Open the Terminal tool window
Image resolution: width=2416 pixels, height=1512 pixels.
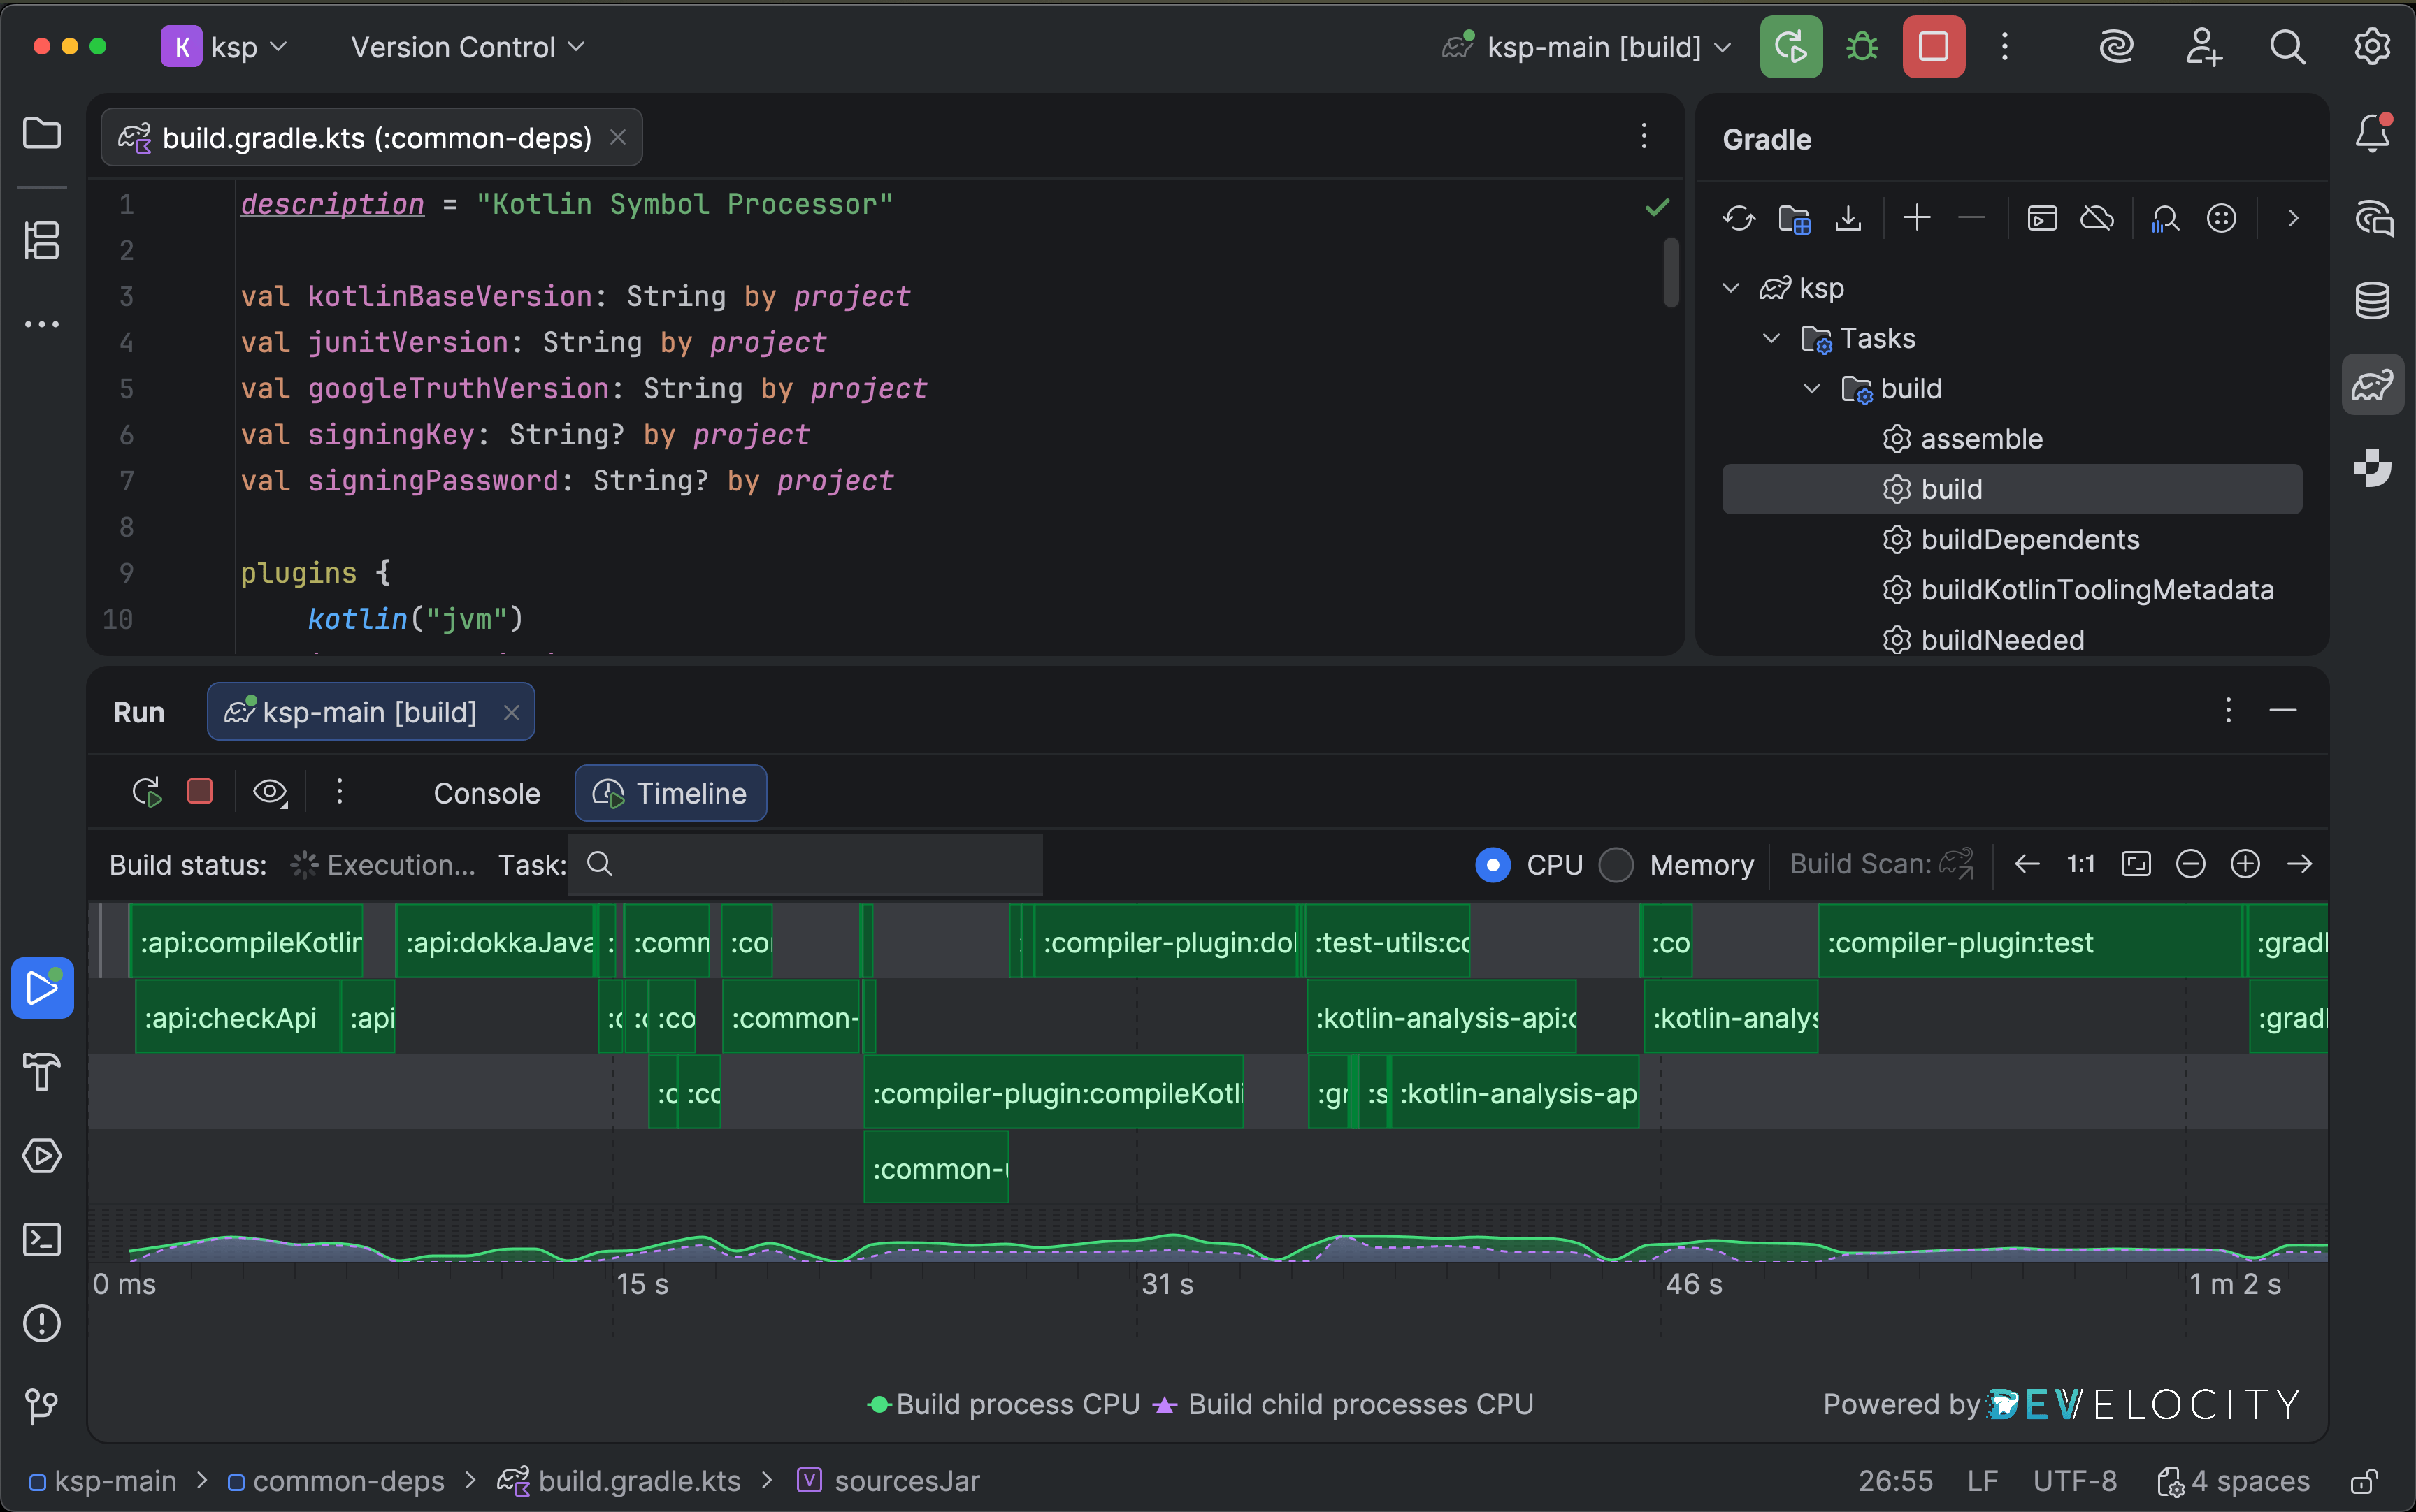42,1240
